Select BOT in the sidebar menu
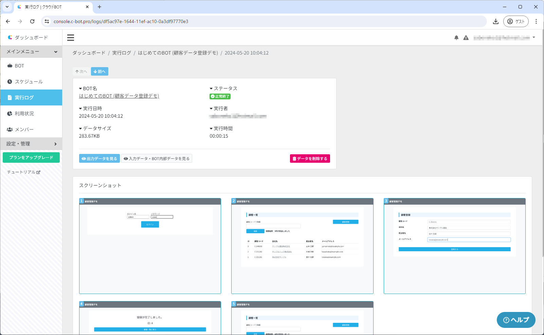The image size is (544, 335). click(x=19, y=66)
